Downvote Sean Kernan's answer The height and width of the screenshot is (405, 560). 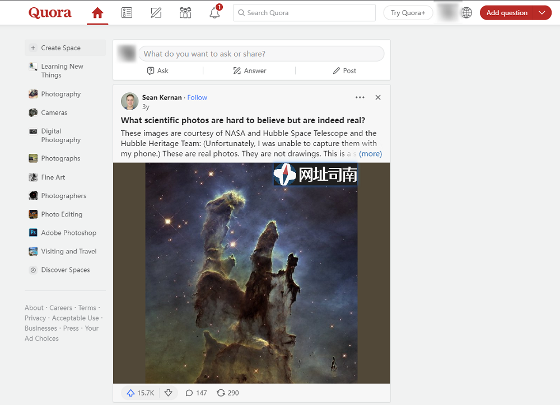[168, 393]
